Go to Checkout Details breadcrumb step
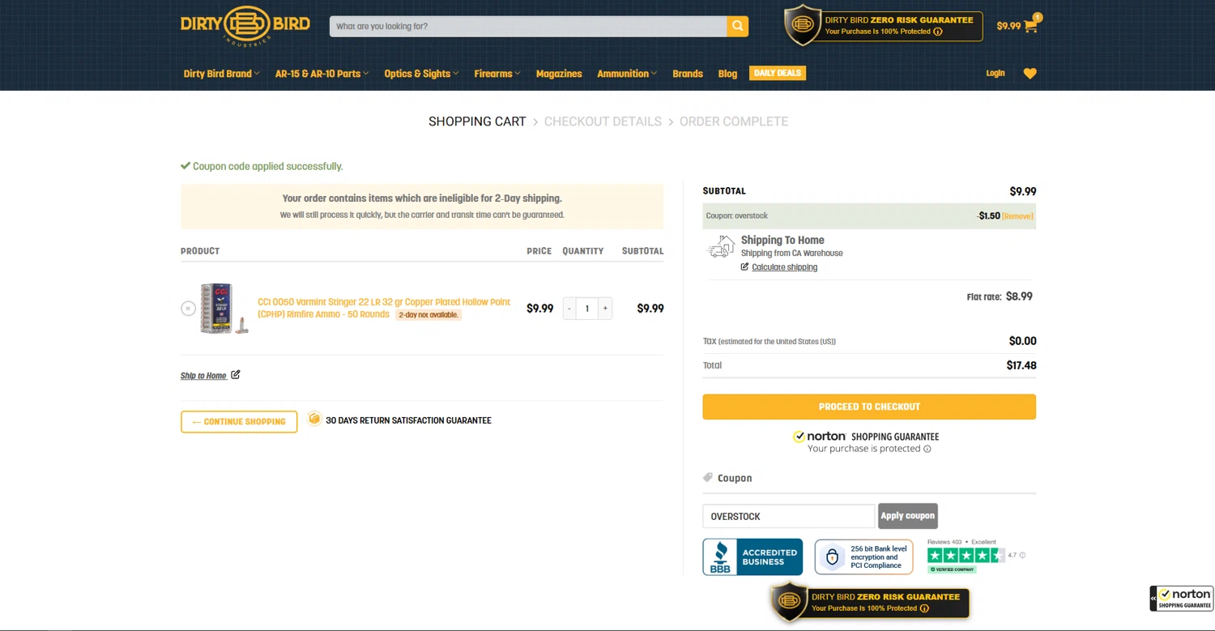The height and width of the screenshot is (631, 1215). pyautogui.click(x=603, y=122)
